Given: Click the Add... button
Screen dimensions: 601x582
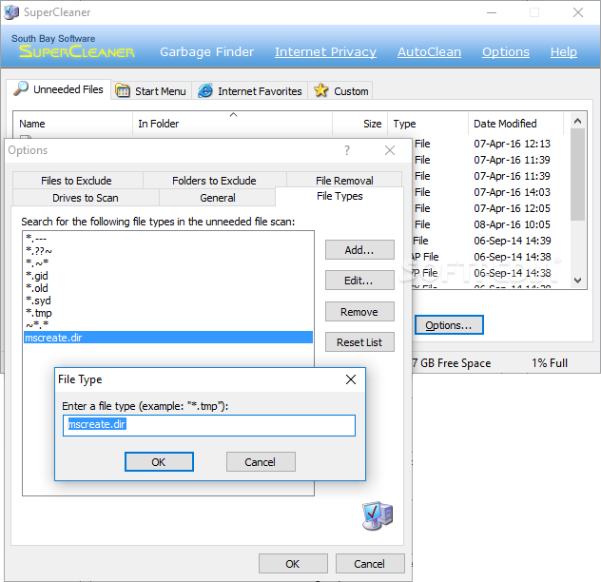Looking at the screenshot, I should click(x=359, y=250).
